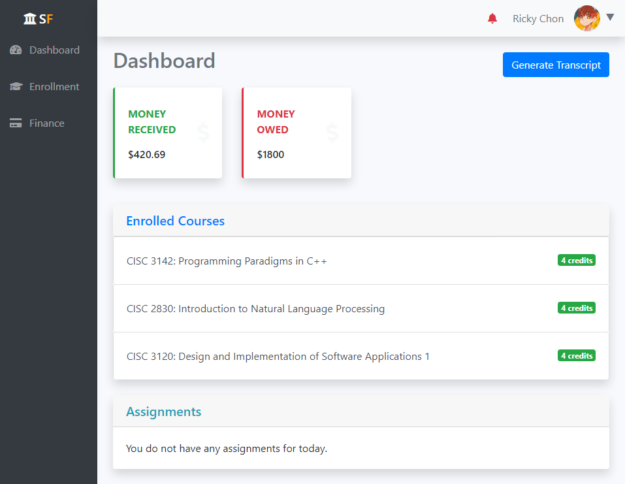This screenshot has width=625, height=484.
Task: Select CISC 3142 Programming Paradigms course
Action: 227,261
